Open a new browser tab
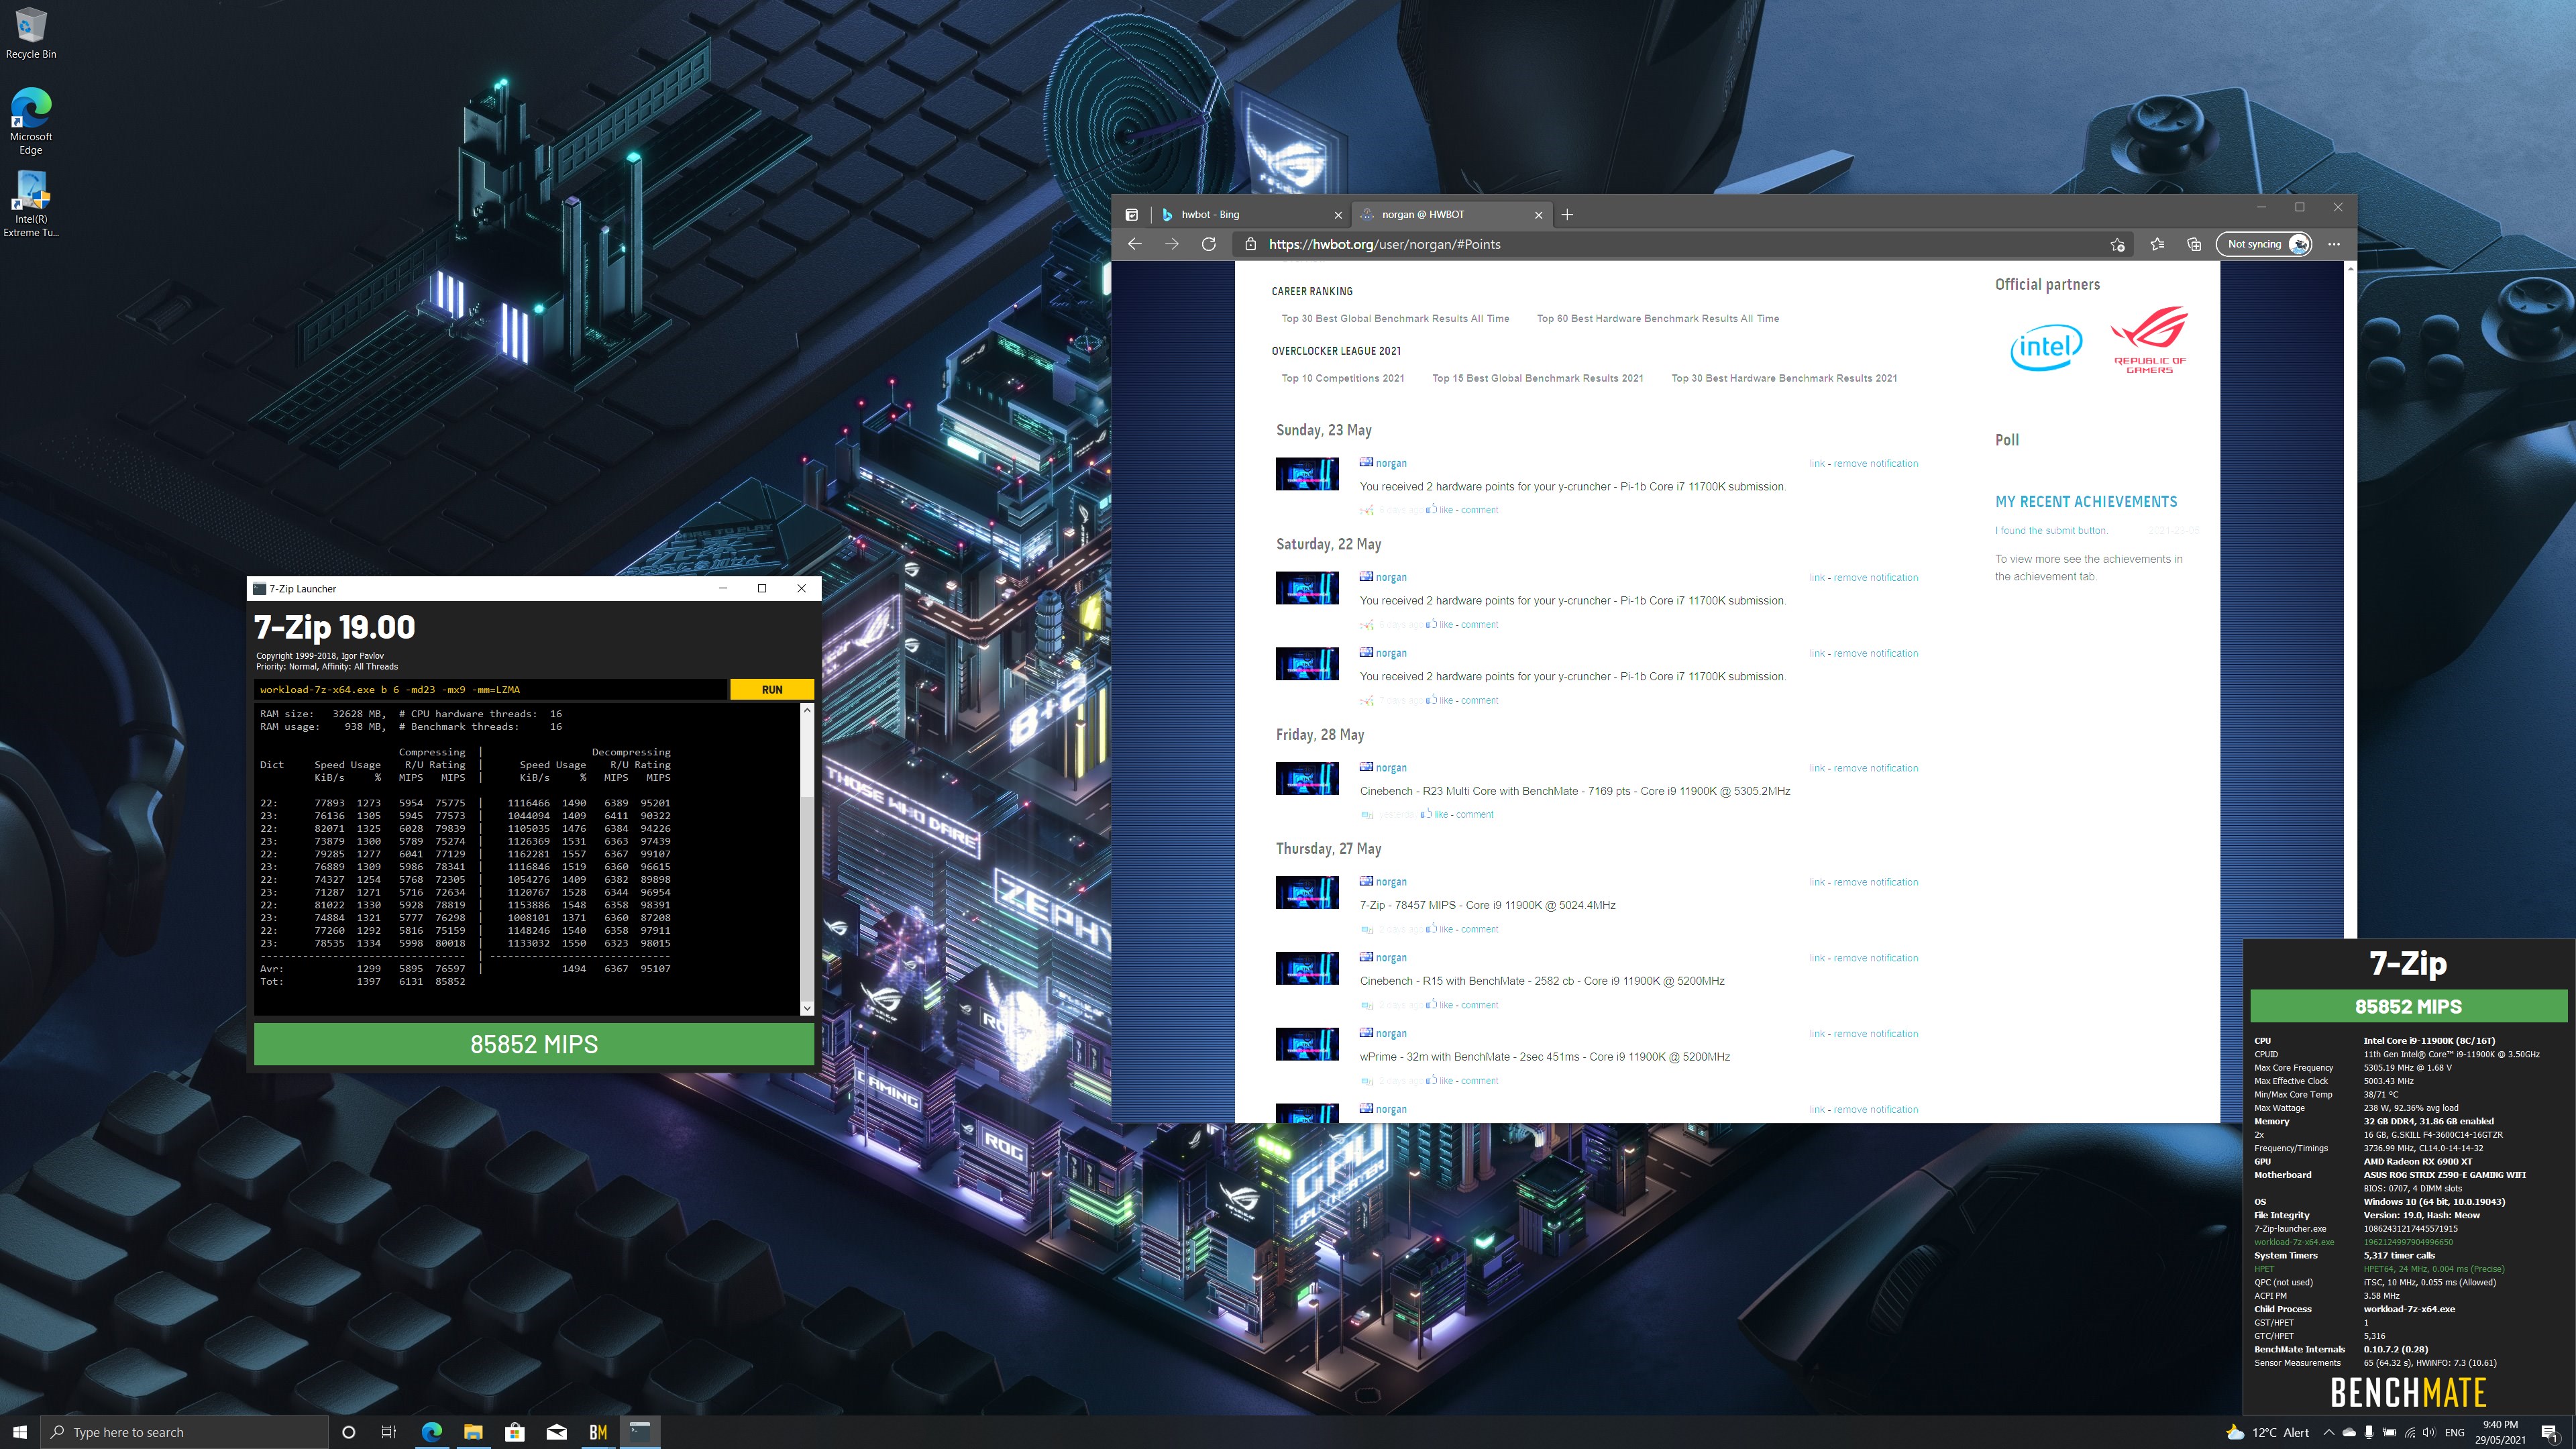2576x1449 pixels. (1567, 214)
